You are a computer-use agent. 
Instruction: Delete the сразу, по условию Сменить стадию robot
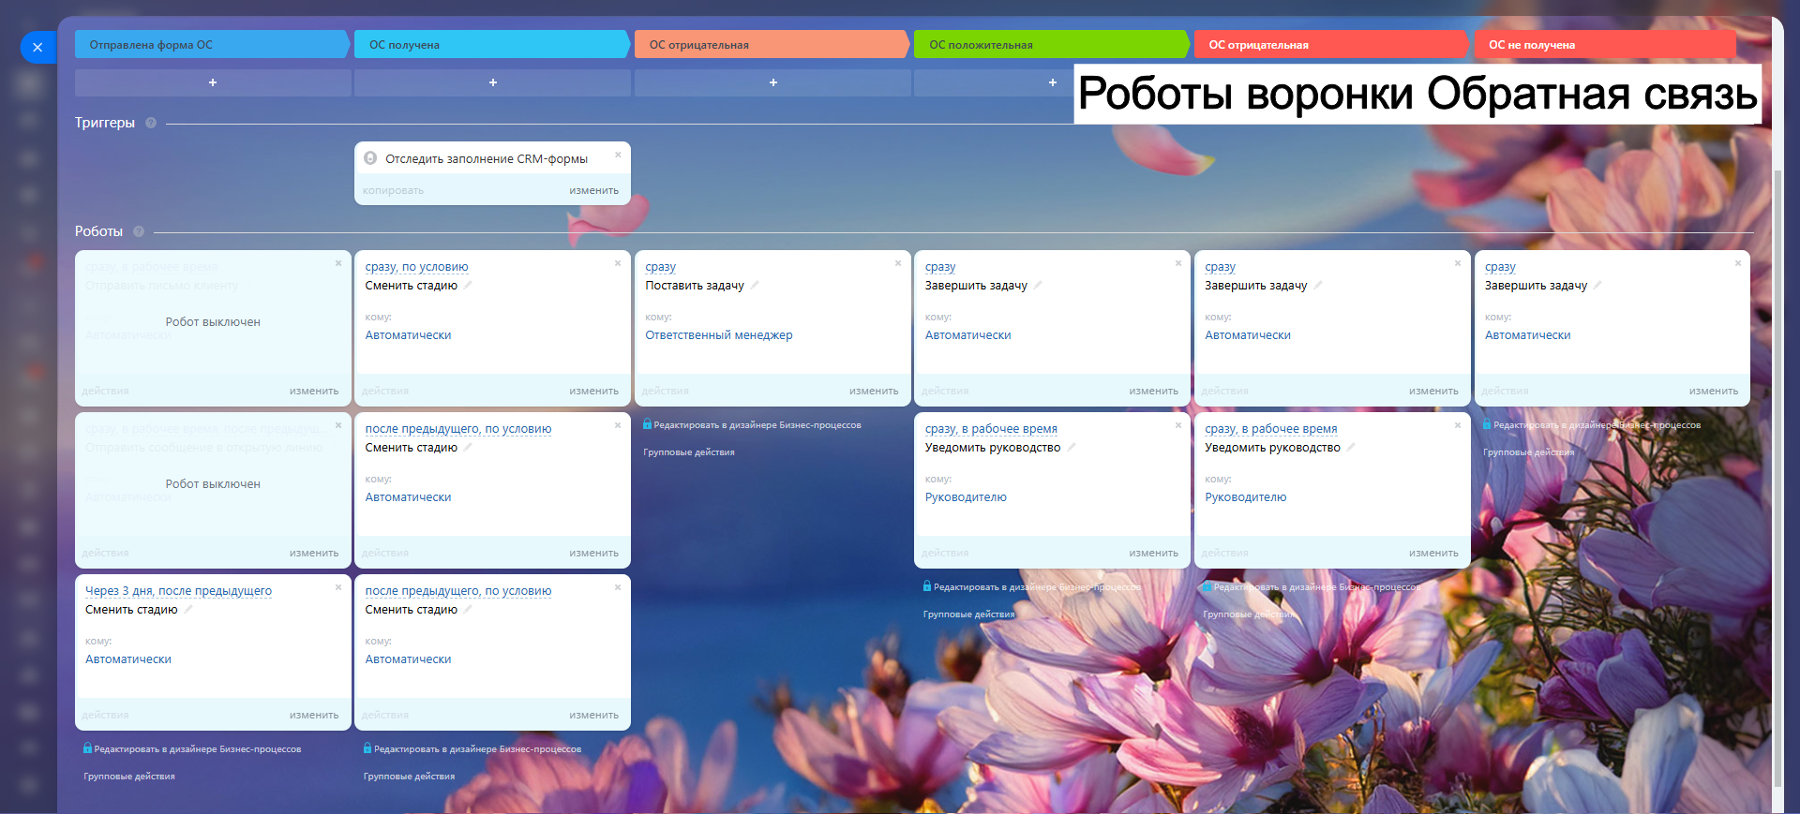coord(618,263)
